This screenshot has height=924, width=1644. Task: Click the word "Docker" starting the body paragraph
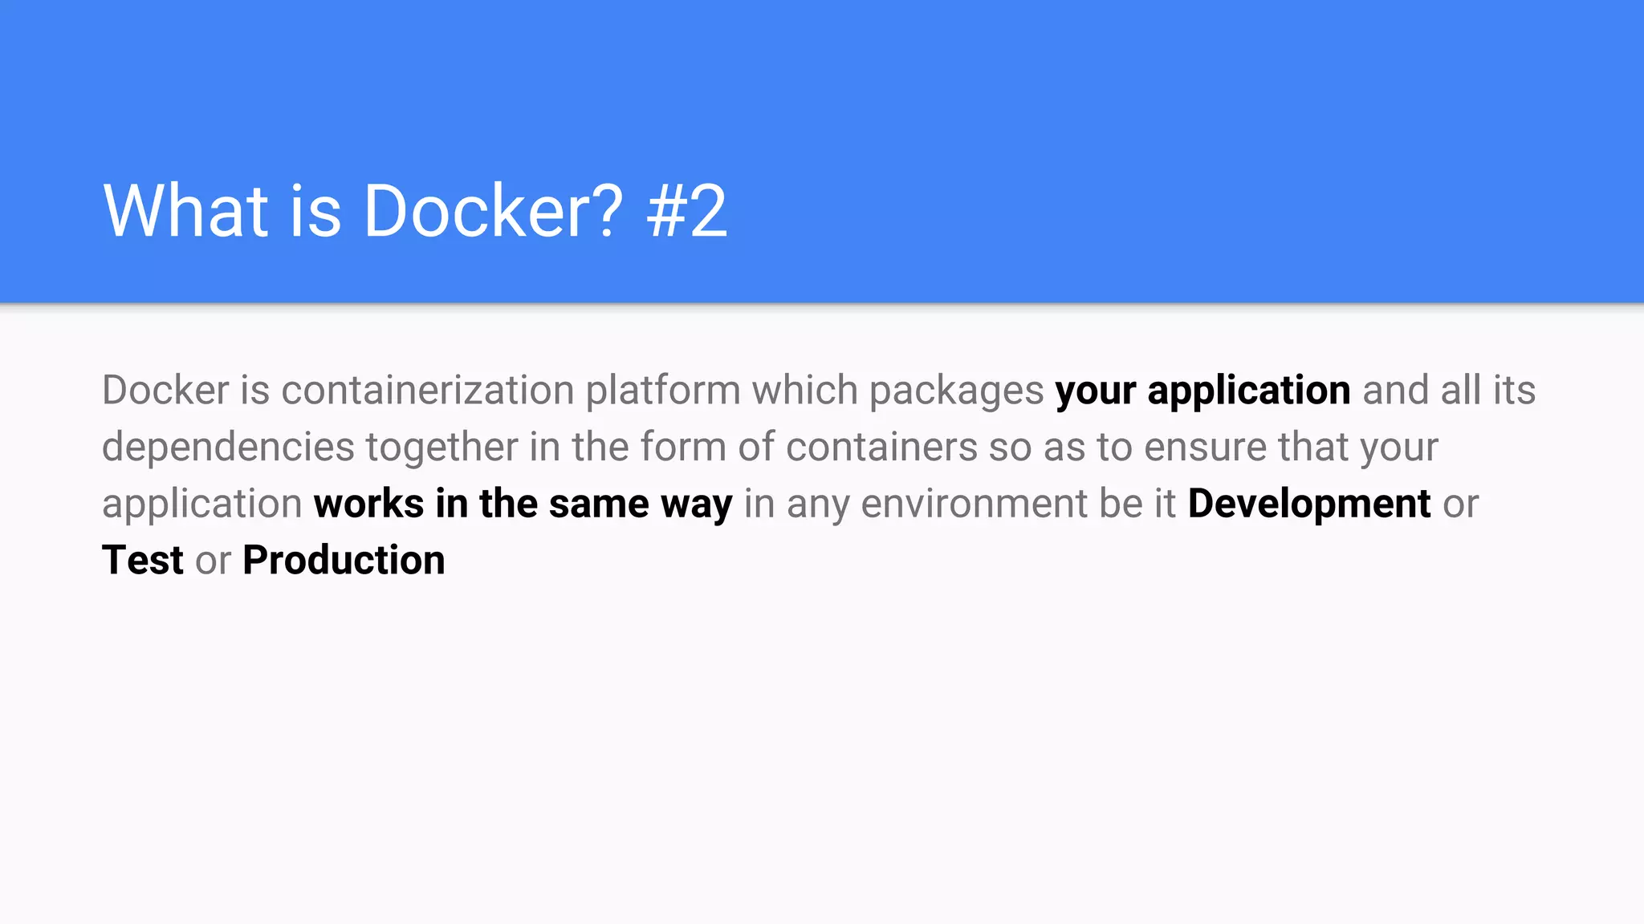coord(165,391)
